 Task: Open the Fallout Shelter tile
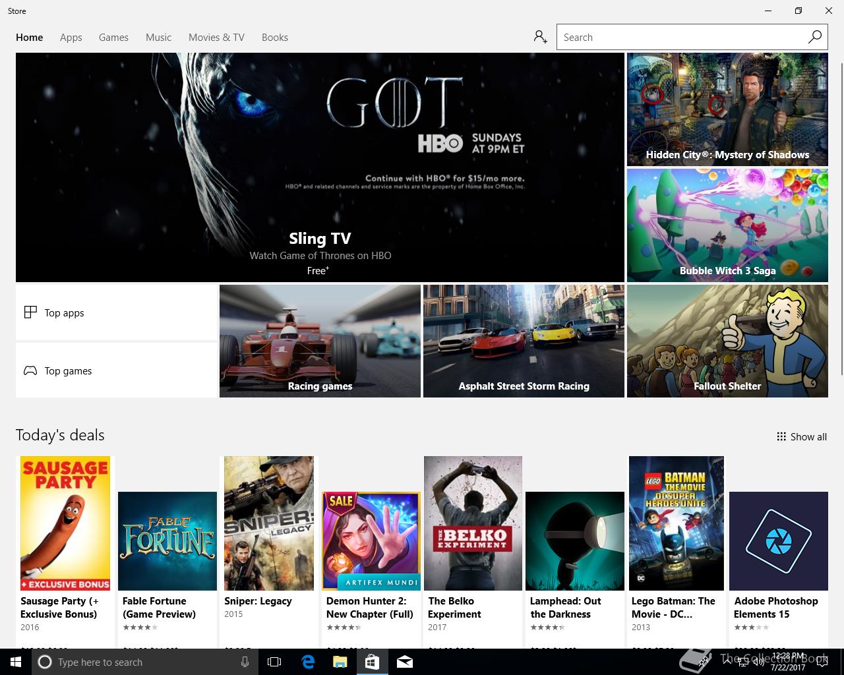727,341
